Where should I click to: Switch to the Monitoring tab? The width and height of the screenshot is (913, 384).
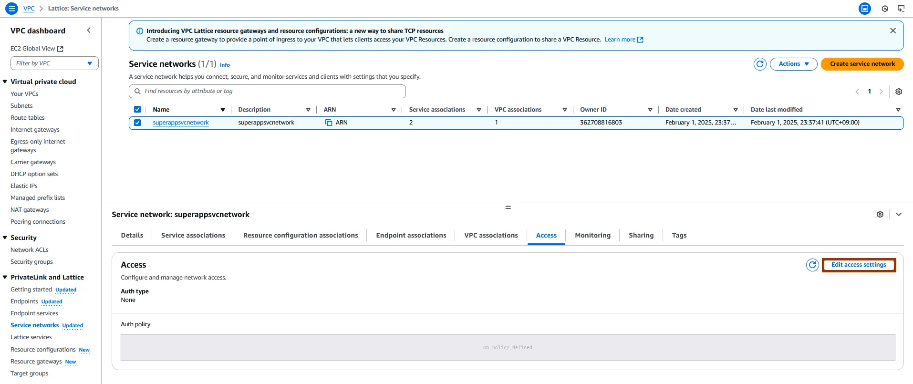[x=592, y=236]
